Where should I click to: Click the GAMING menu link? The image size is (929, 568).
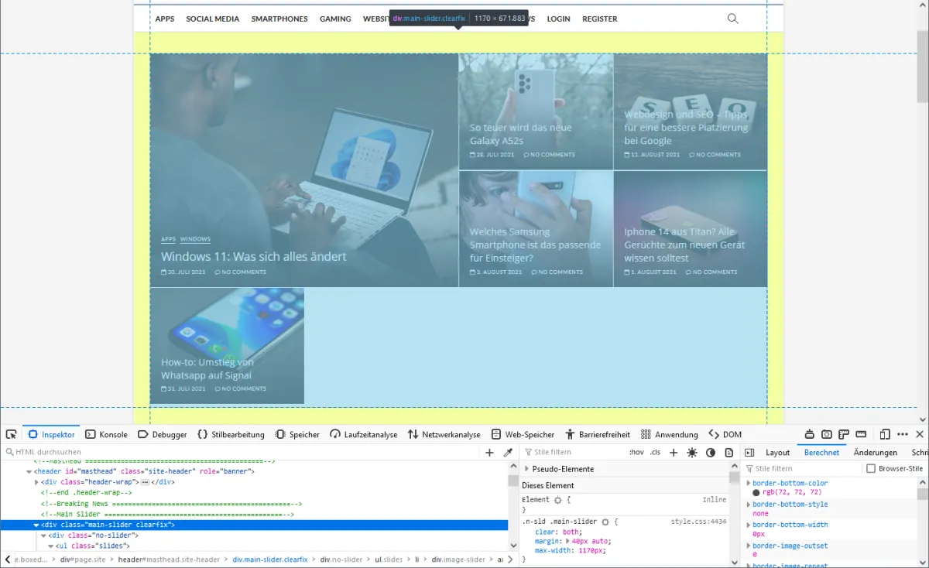click(335, 19)
